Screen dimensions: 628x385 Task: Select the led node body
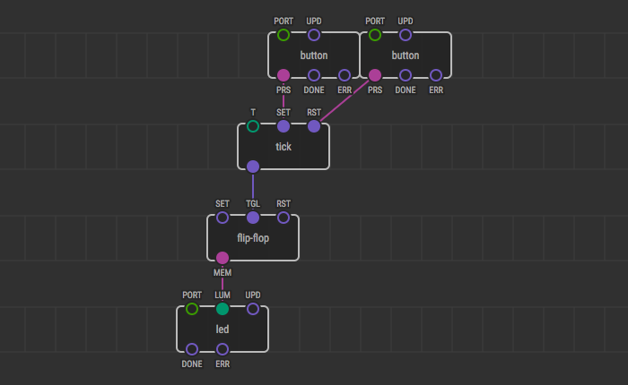[x=222, y=329]
